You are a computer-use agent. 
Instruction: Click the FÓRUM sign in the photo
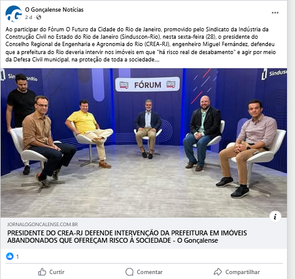pyautogui.click(x=147, y=85)
